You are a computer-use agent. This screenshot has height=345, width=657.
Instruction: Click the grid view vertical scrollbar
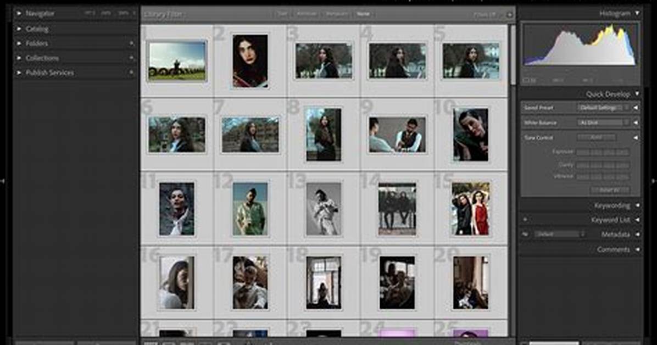point(513,54)
